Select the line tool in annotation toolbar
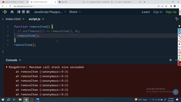 (x=179, y=39)
